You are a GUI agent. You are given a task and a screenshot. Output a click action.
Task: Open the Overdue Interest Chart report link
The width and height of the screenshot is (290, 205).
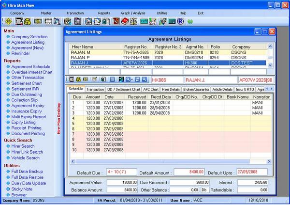tap(32, 72)
